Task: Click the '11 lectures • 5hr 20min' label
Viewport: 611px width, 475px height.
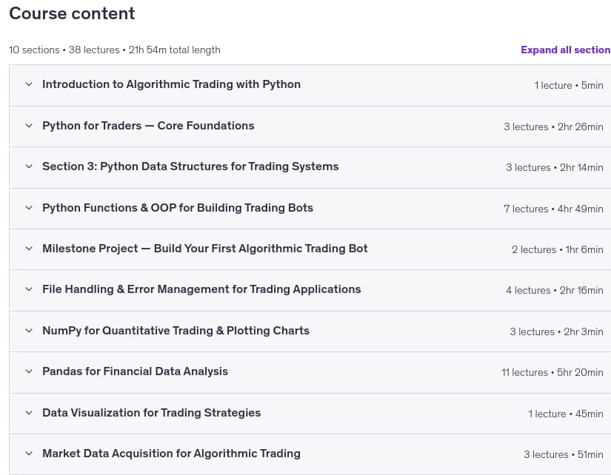Action: pyautogui.click(x=552, y=372)
